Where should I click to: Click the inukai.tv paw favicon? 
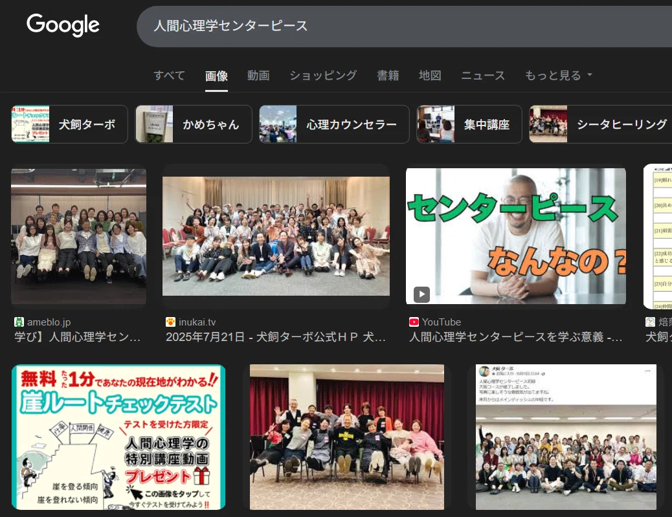click(170, 322)
